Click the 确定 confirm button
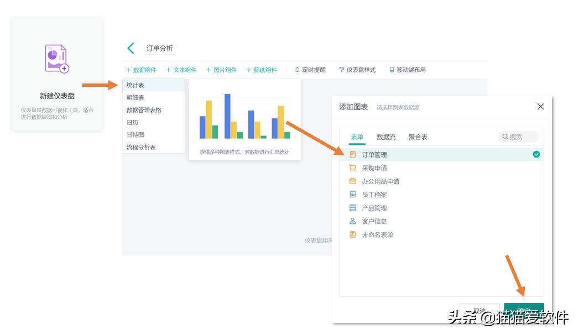 [524, 310]
